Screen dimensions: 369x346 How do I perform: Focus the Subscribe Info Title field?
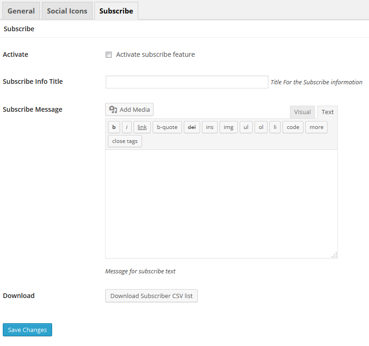point(187,82)
